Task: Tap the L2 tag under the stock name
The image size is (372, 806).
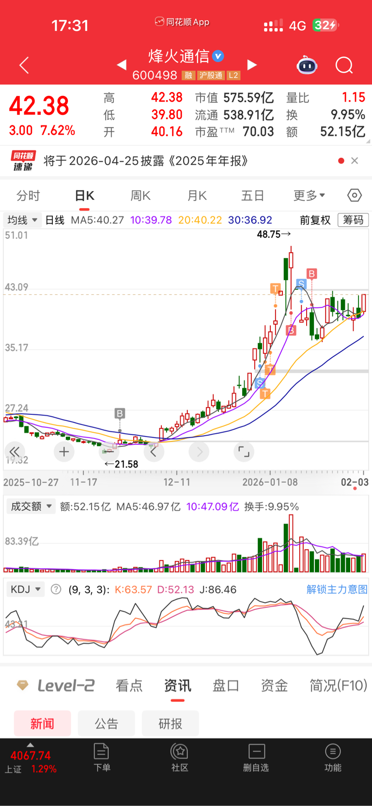Action: tap(233, 76)
